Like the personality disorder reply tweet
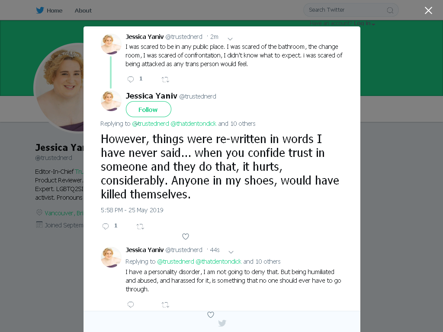 (211, 315)
